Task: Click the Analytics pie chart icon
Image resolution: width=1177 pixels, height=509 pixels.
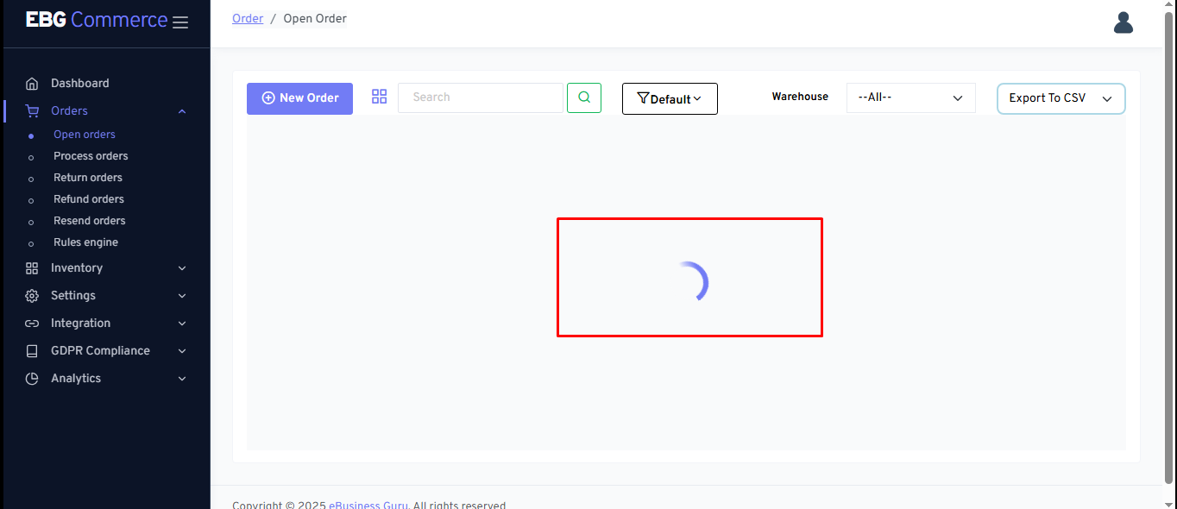Action: point(32,379)
